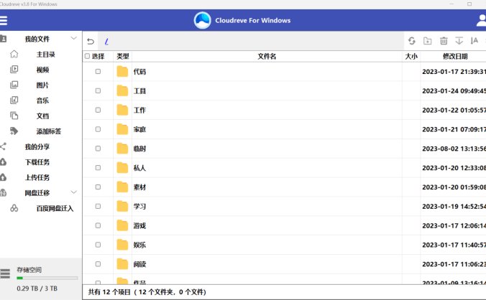486x300 pixels.
Task: Click the trash delete icon
Action: 444,40
